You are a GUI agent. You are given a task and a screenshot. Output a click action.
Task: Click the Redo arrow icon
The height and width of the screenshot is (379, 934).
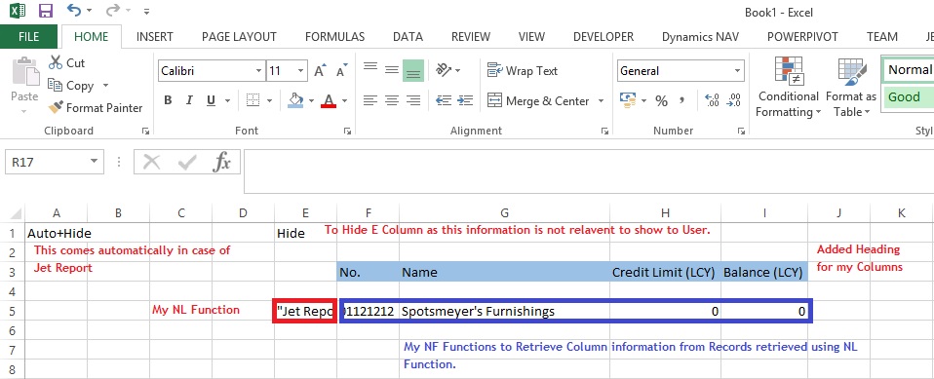pos(112,10)
